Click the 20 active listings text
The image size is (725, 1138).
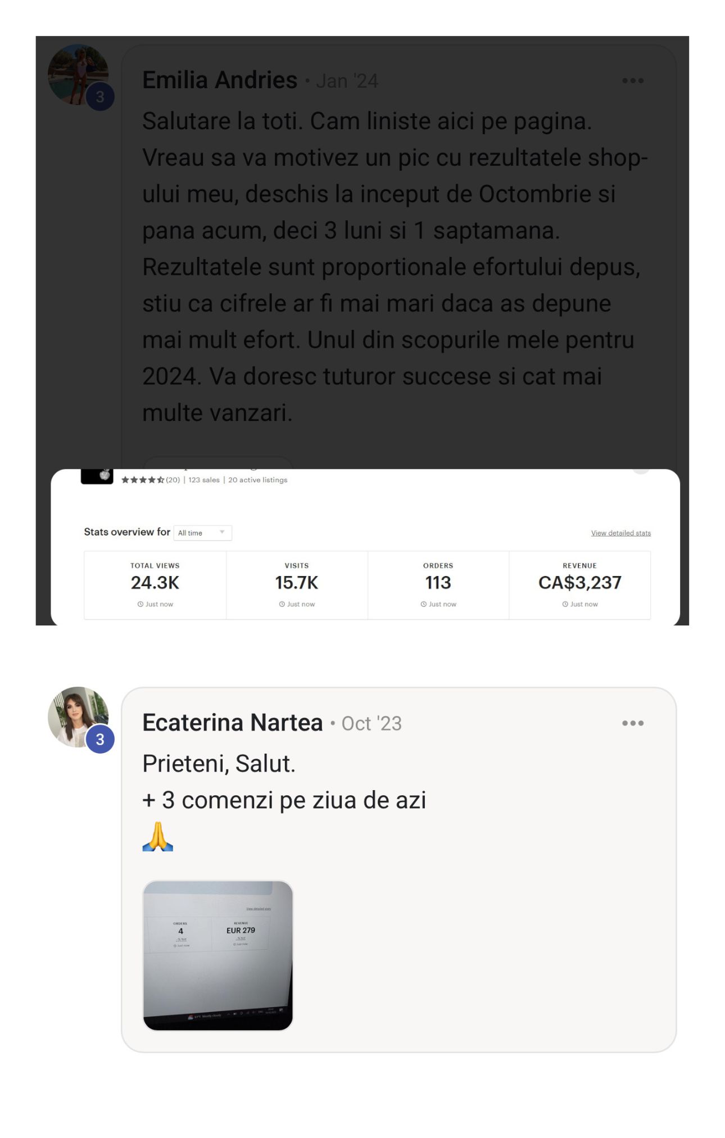(x=257, y=480)
